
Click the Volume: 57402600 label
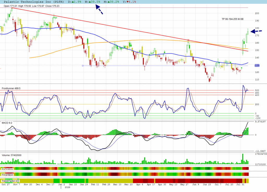(11, 155)
